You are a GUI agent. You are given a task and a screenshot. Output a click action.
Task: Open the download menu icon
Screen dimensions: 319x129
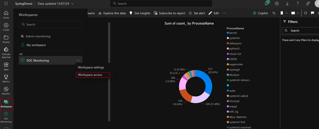(x=287, y=4)
